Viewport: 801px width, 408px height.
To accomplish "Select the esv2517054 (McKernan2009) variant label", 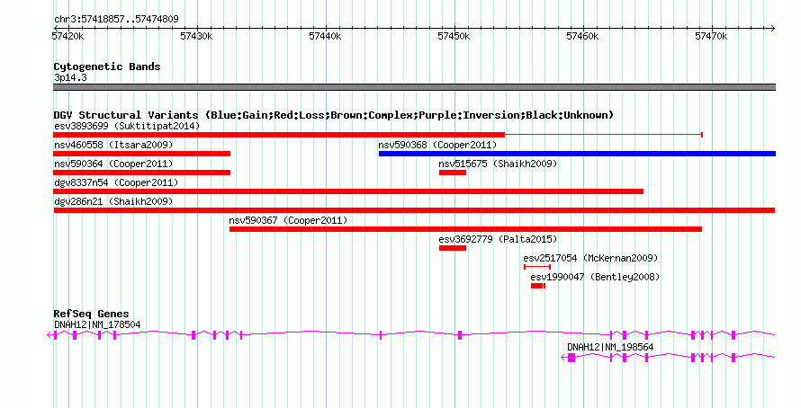I will 590,258.
